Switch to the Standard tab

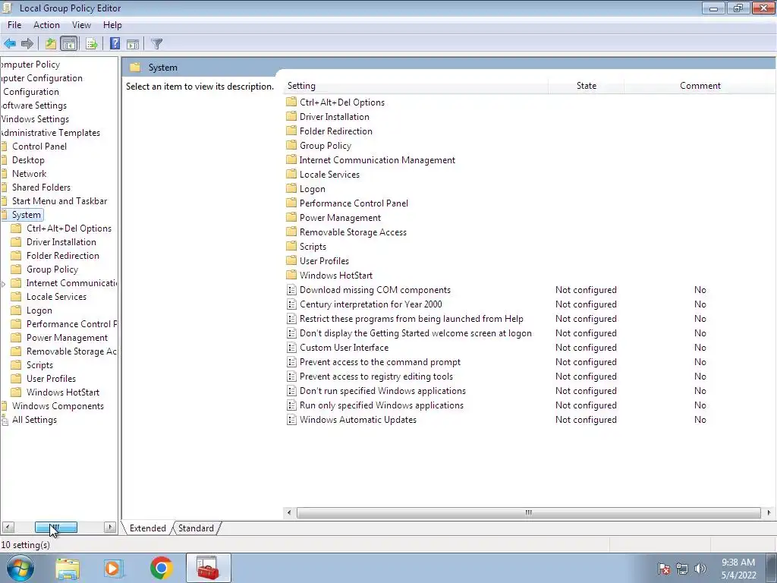click(x=196, y=528)
